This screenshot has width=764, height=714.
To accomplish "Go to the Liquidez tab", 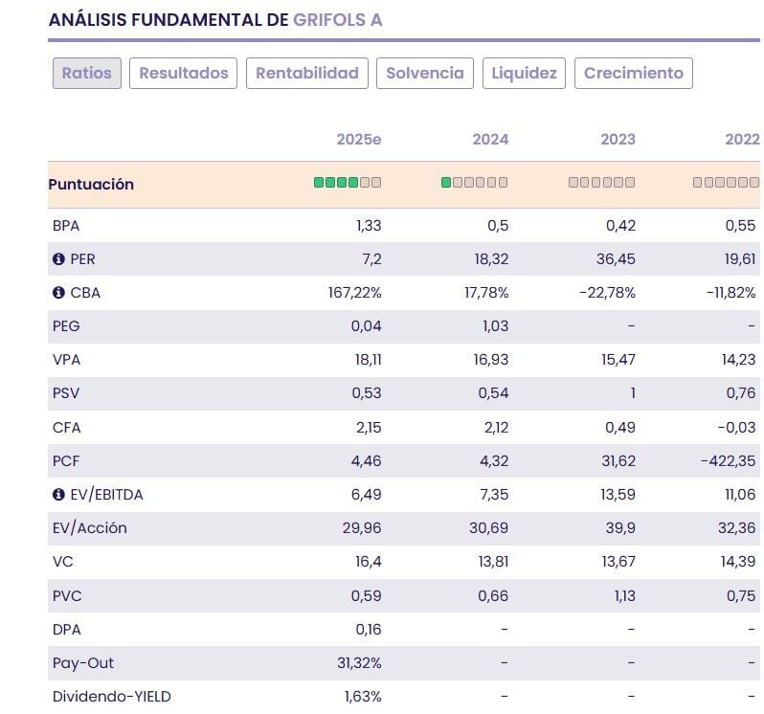I will pos(525,73).
